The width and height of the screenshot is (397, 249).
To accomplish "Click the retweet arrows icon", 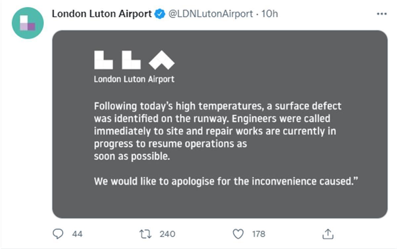I will [x=145, y=234].
